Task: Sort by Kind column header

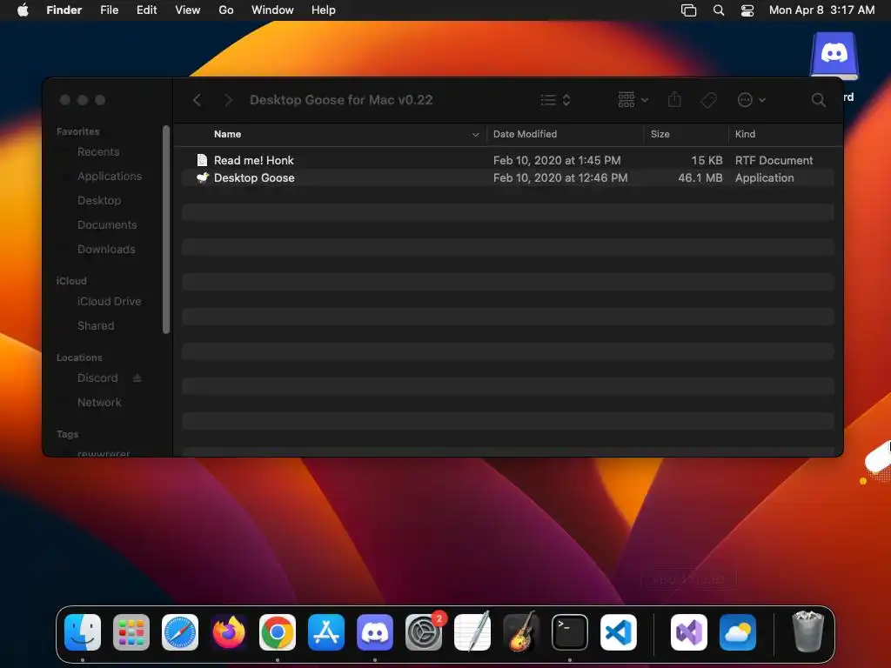Action: pos(745,134)
